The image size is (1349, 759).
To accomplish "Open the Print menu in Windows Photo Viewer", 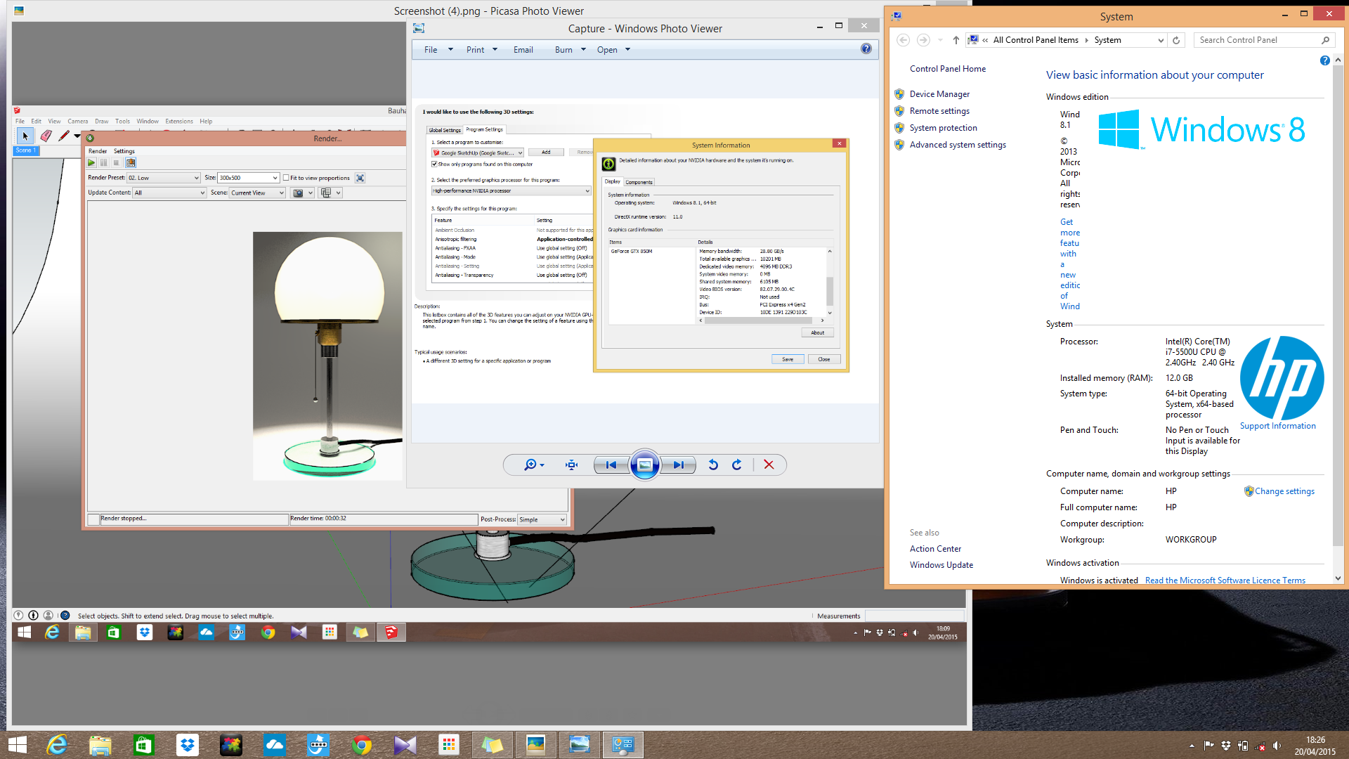I will 475,50.
